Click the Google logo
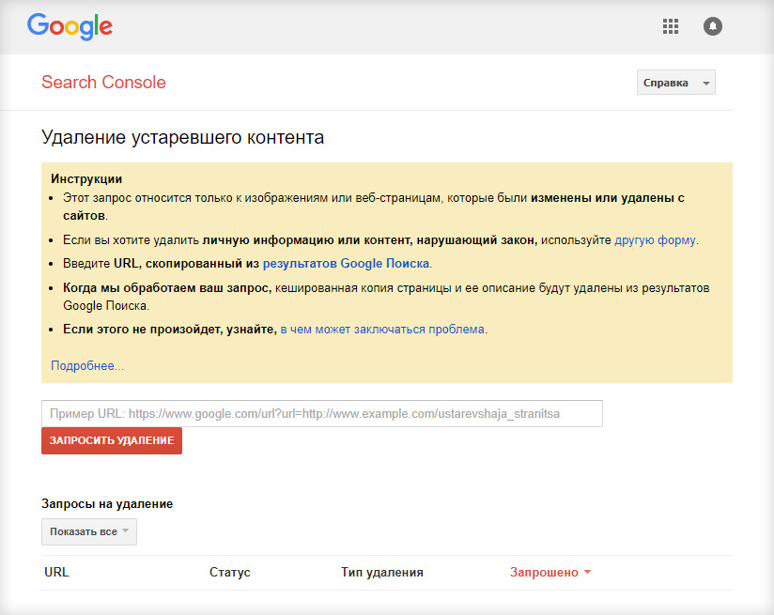 pyautogui.click(x=70, y=26)
